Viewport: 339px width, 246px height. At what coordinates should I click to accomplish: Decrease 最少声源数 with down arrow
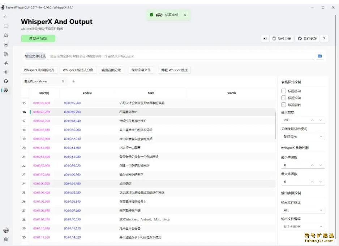321,165
